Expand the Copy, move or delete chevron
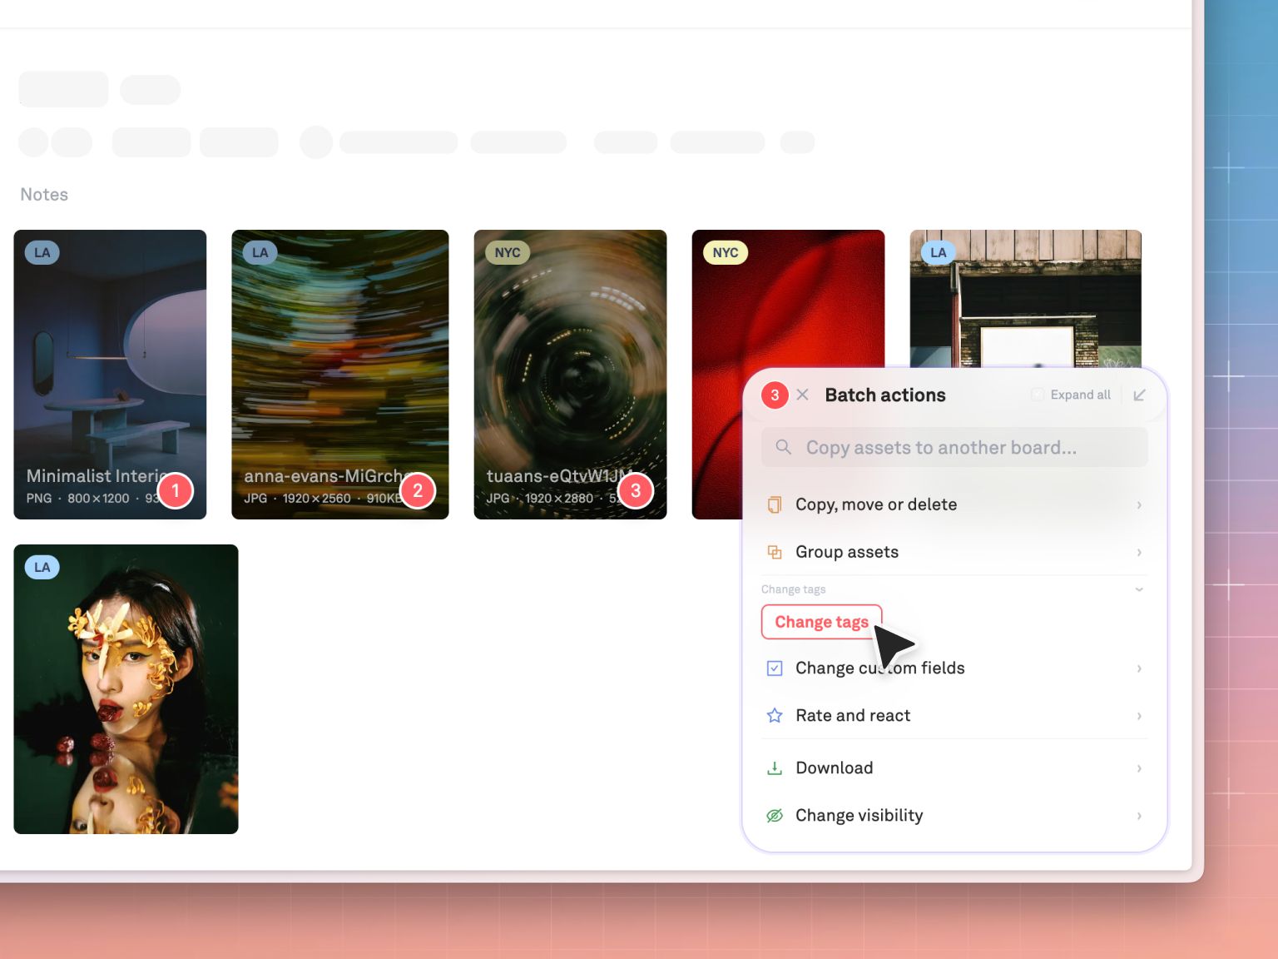1278x959 pixels. 1139,505
